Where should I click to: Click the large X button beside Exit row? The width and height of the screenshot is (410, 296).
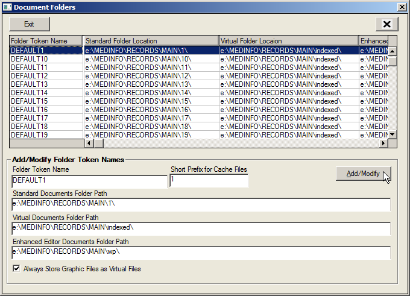click(x=387, y=24)
